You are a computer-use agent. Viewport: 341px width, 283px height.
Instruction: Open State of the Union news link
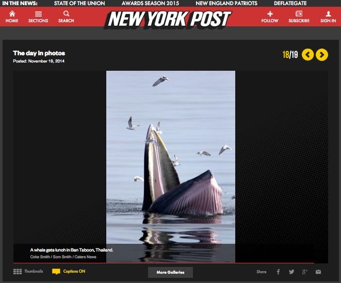click(x=79, y=3)
